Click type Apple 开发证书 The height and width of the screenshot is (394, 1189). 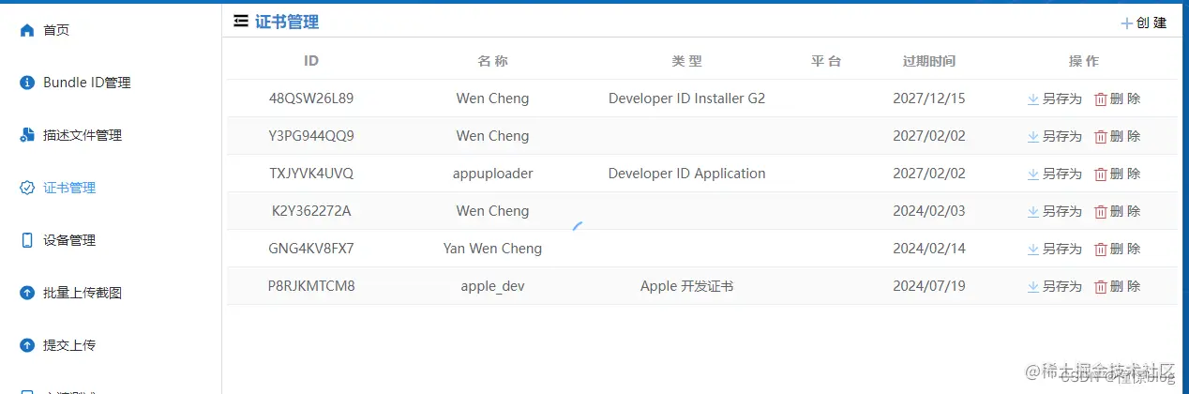[686, 286]
